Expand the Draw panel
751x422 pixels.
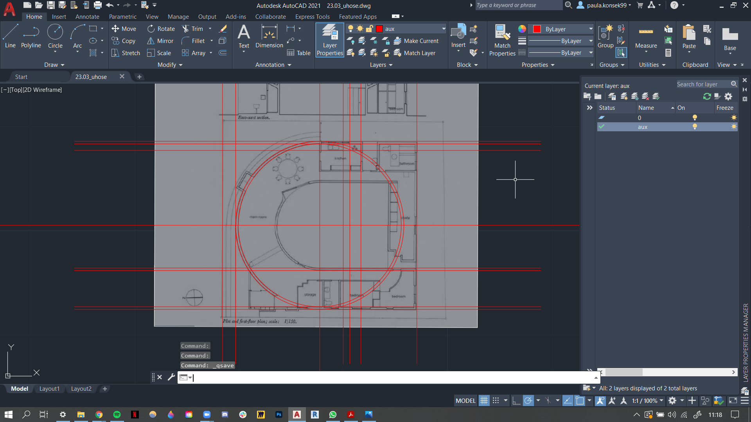[x=54, y=65]
